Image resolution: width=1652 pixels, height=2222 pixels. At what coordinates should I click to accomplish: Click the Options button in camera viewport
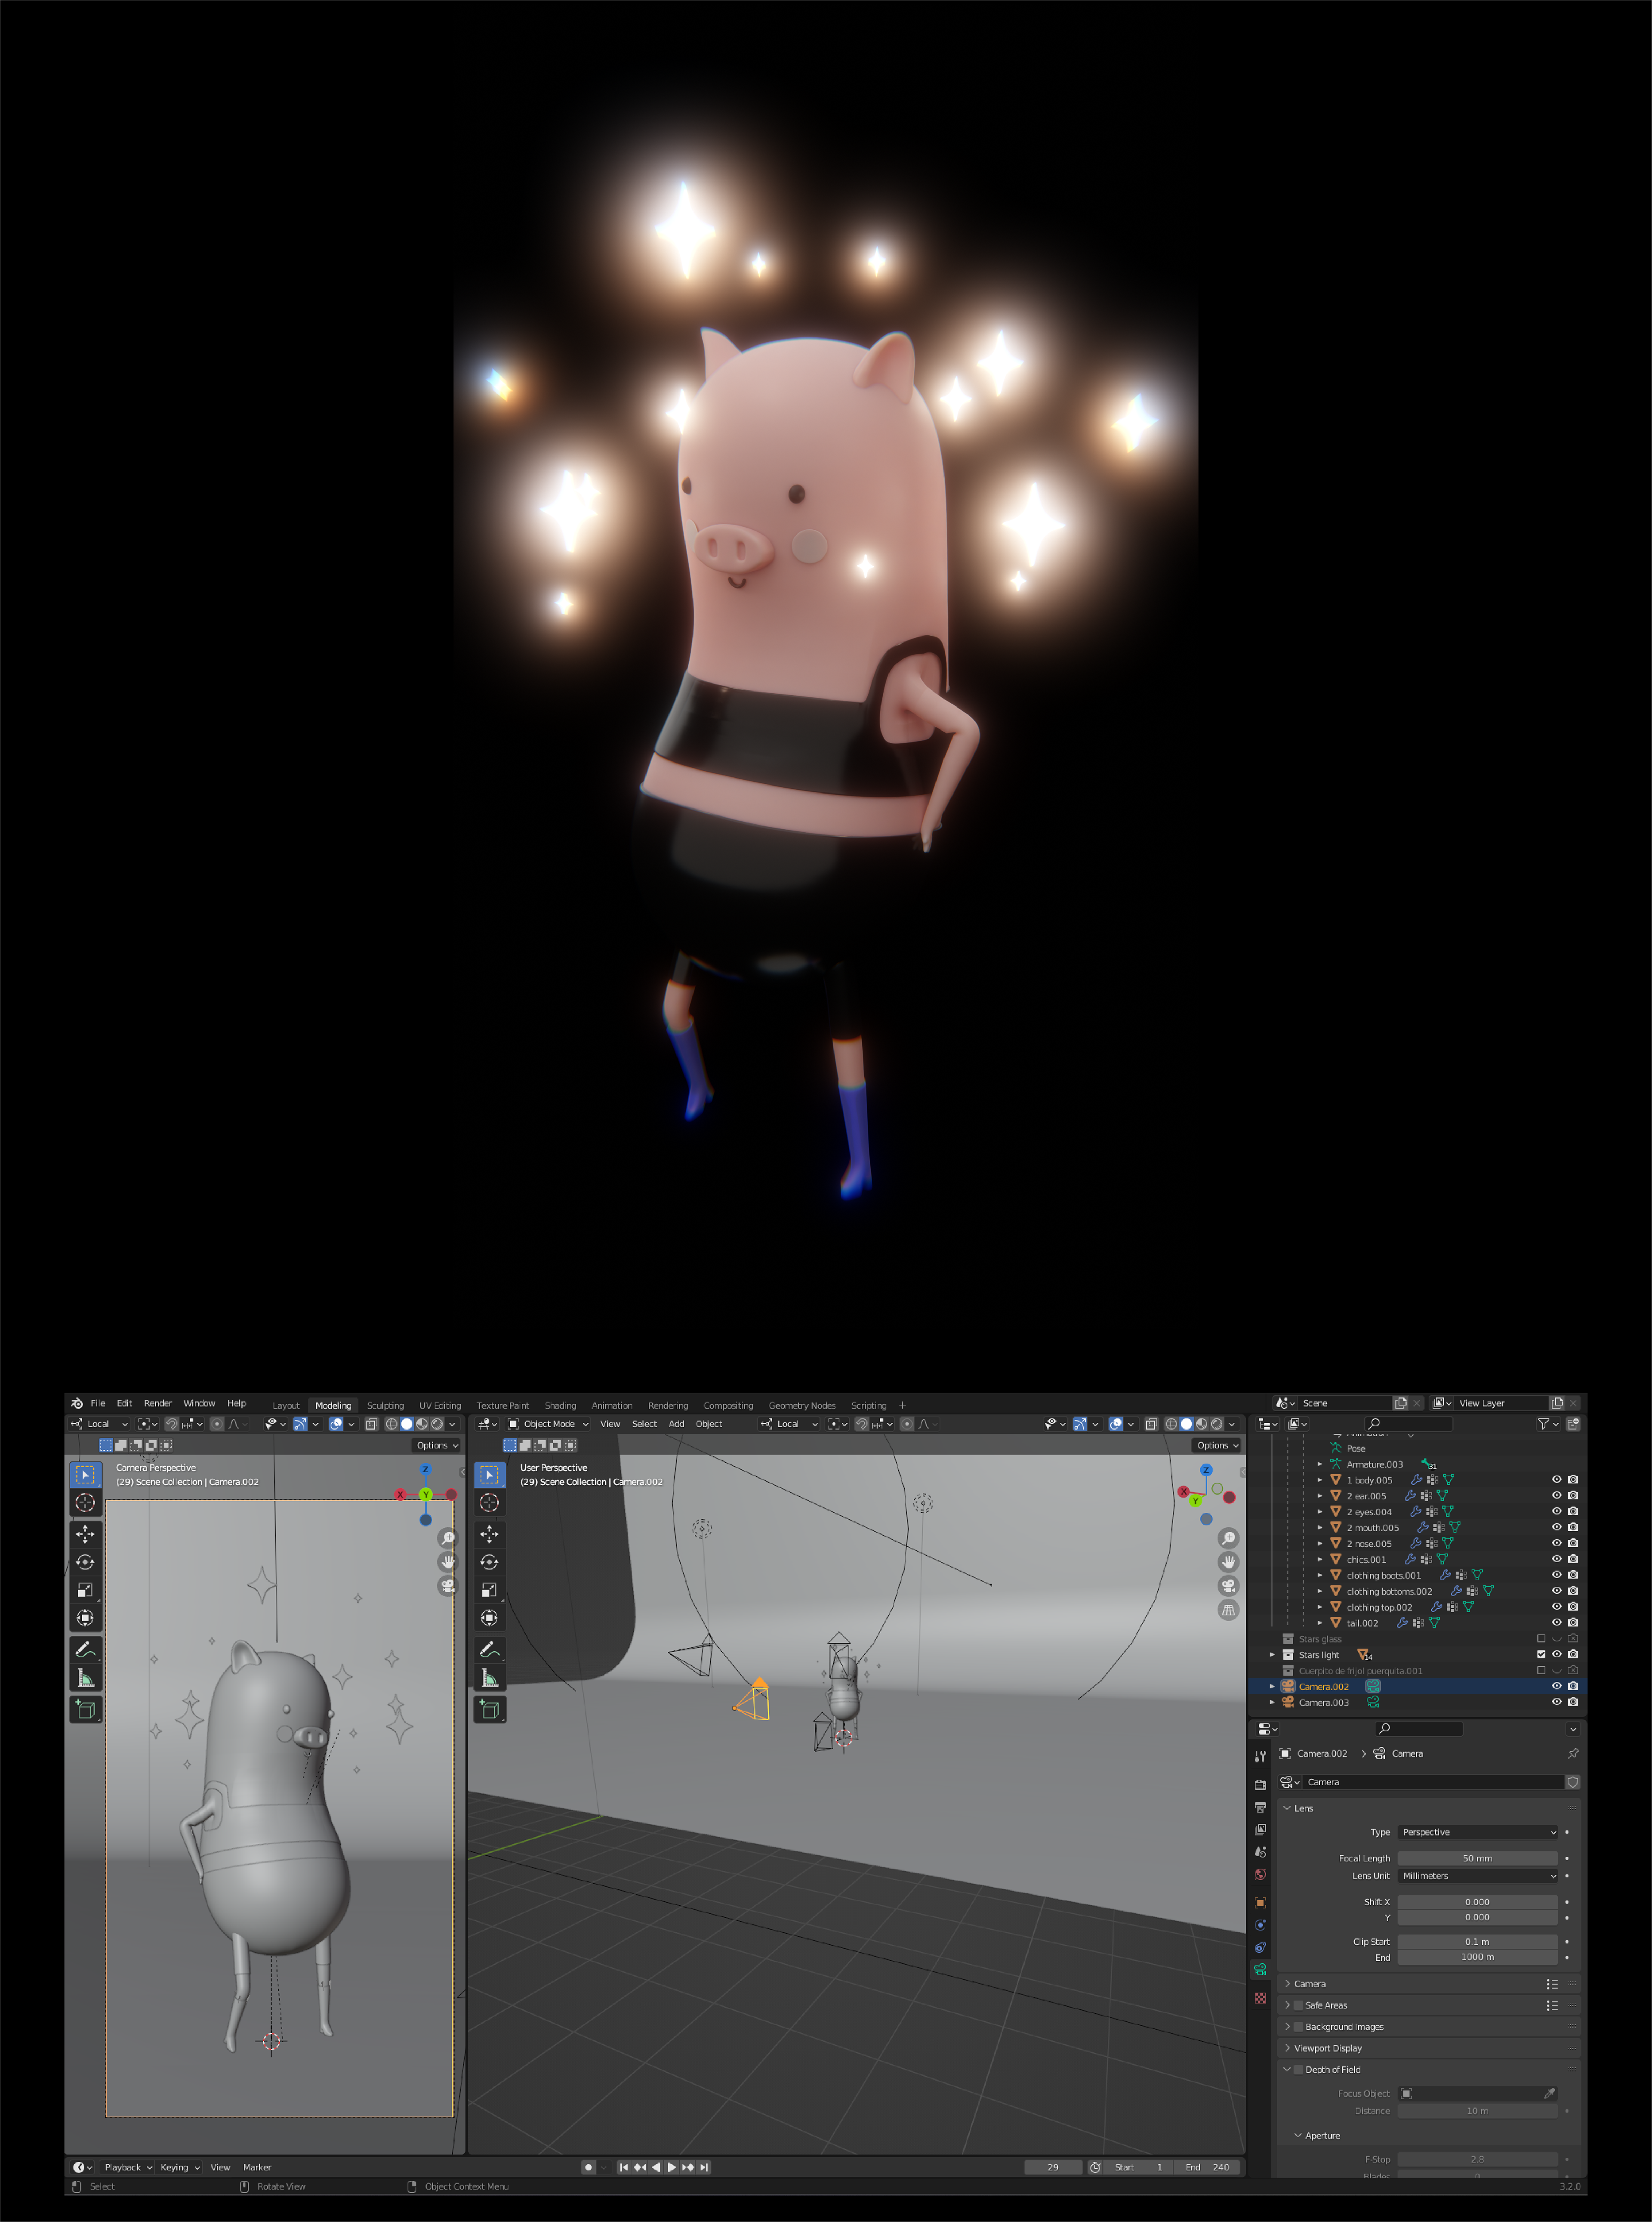[x=436, y=1445]
